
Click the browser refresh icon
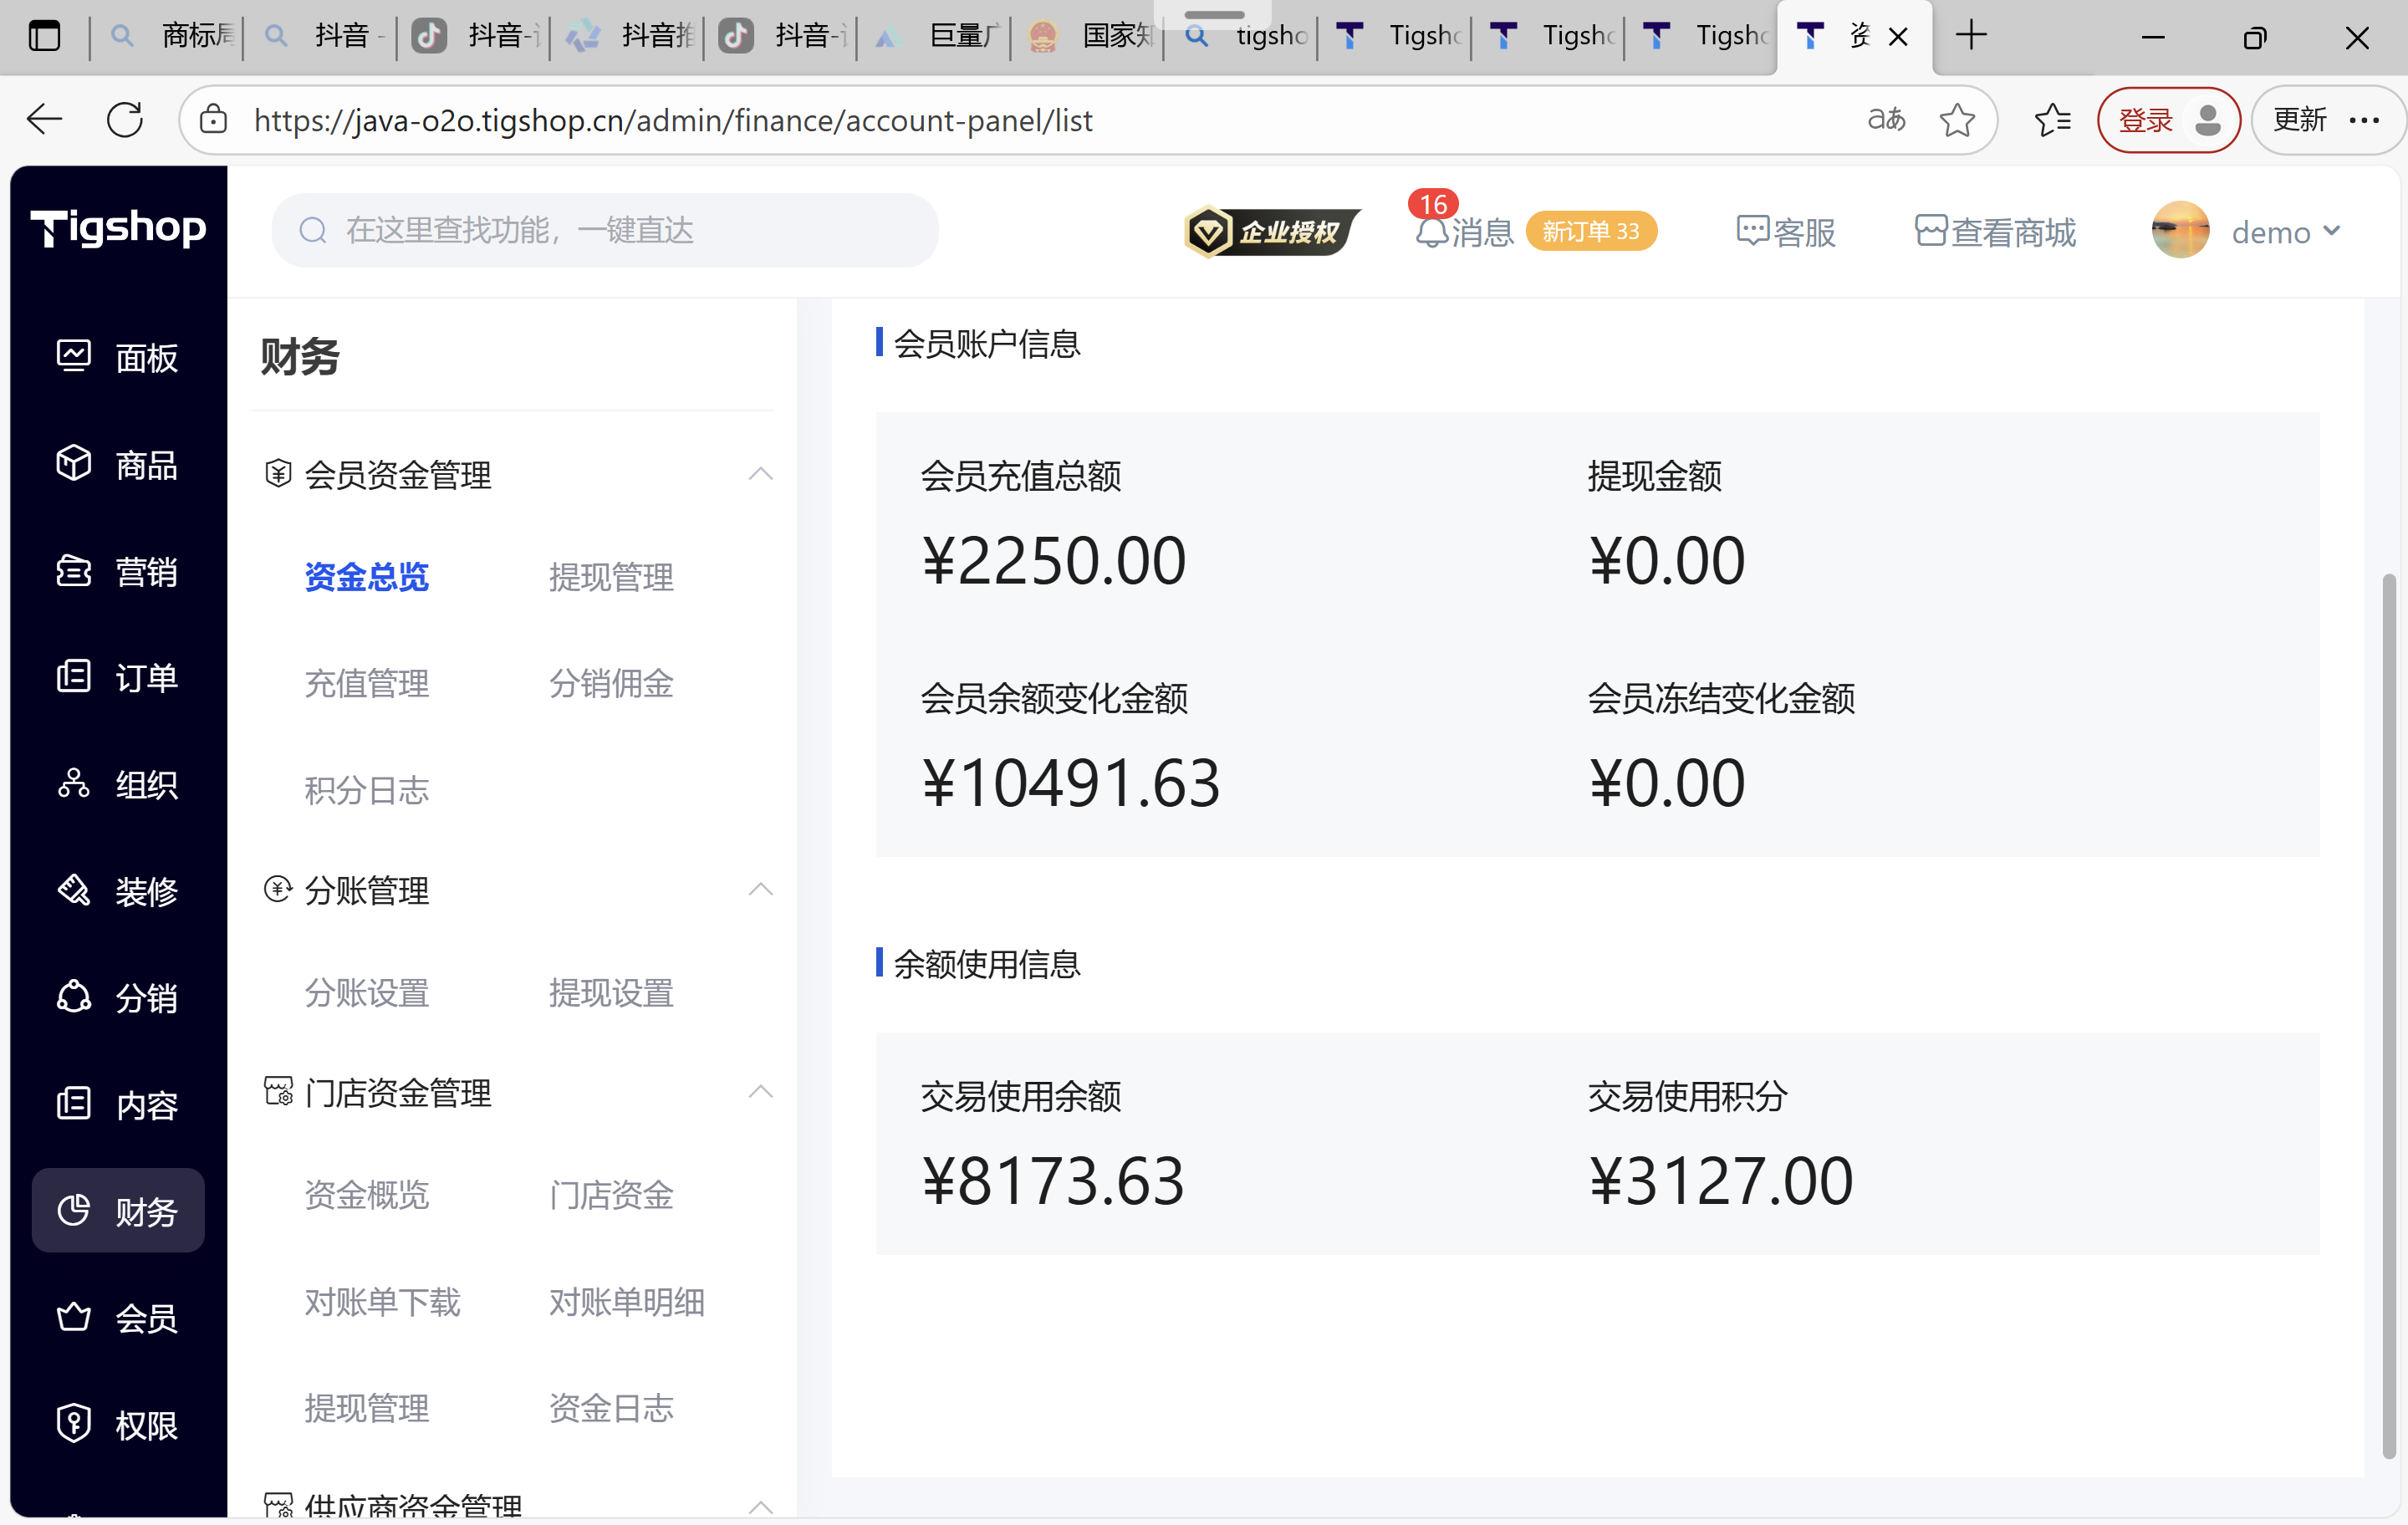[x=125, y=120]
